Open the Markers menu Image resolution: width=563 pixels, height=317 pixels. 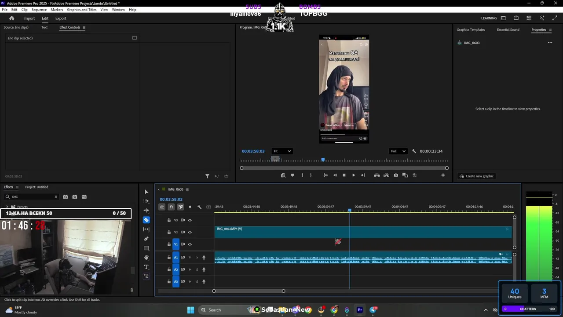click(57, 10)
